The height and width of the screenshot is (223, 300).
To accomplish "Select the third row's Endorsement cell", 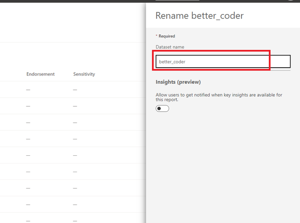I will click(x=28, y=123).
